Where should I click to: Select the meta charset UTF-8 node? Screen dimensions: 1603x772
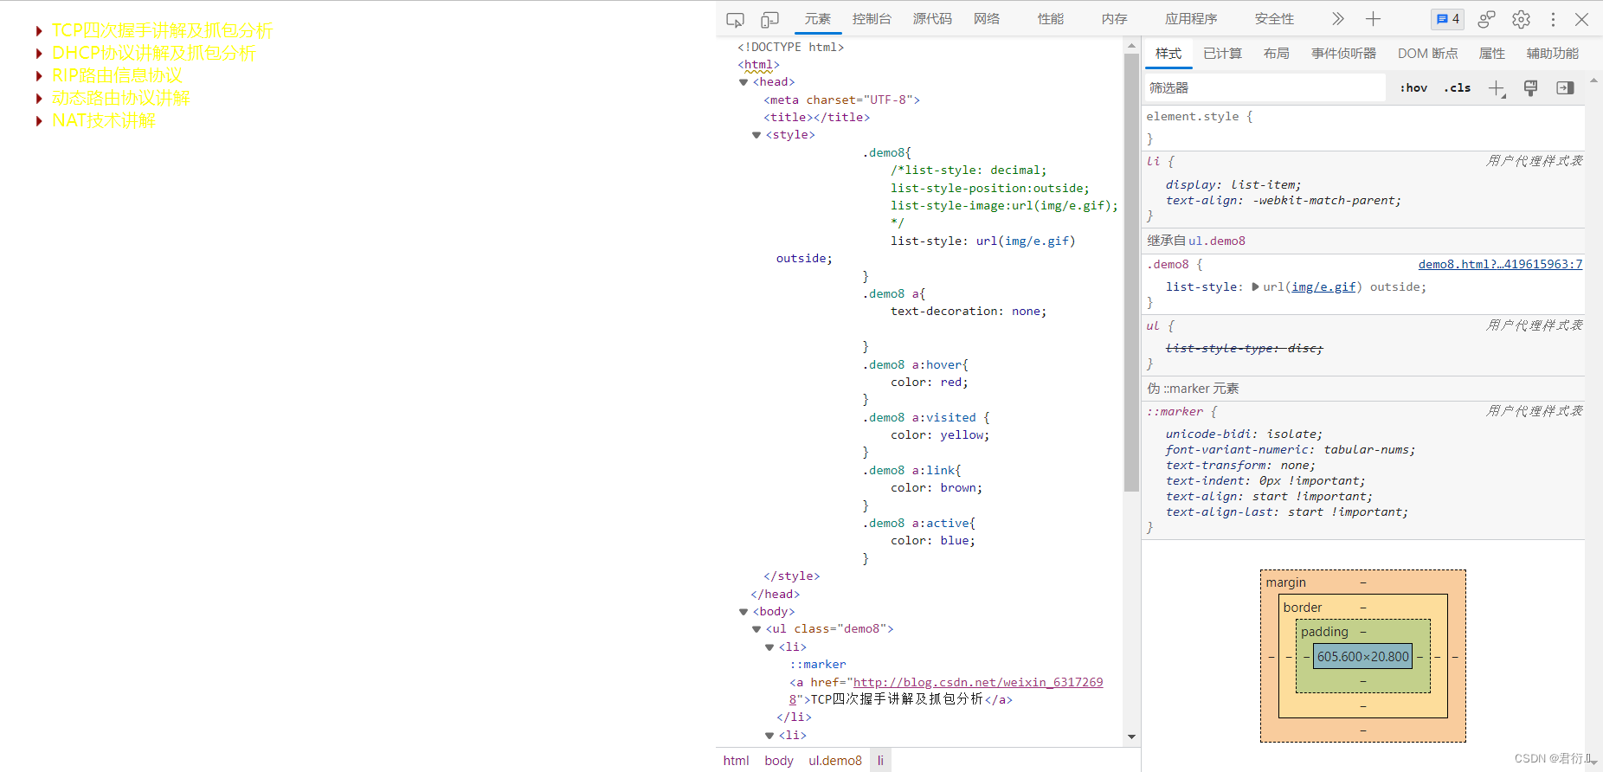(x=841, y=100)
